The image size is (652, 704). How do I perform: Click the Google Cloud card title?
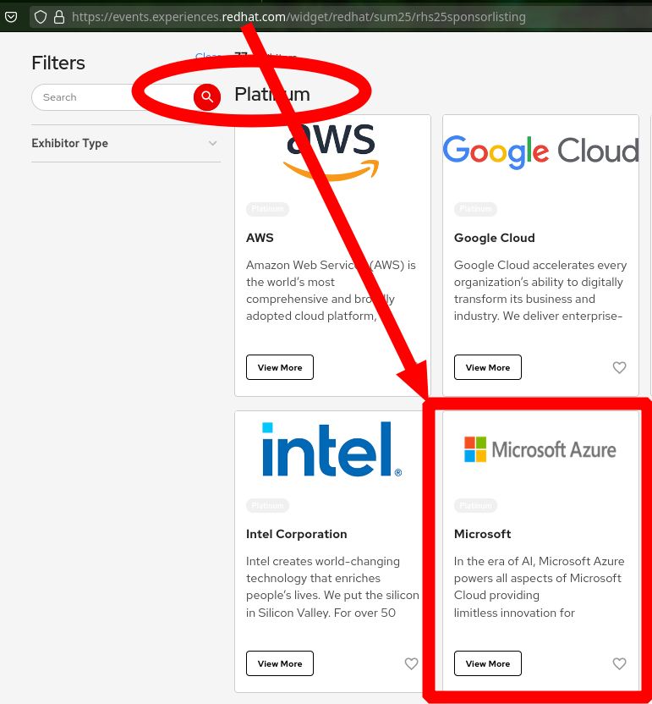coord(495,238)
